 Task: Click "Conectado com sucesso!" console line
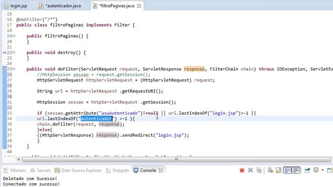coord(31,184)
